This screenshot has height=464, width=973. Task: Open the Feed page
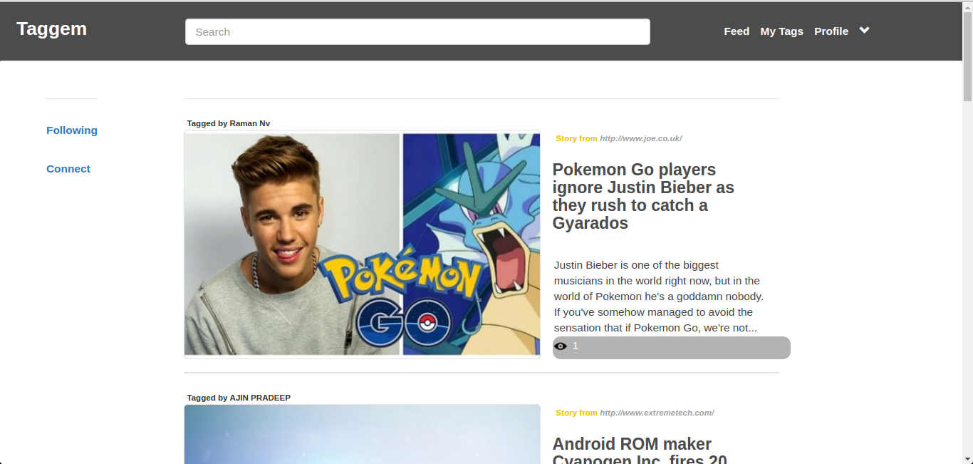(x=737, y=31)
